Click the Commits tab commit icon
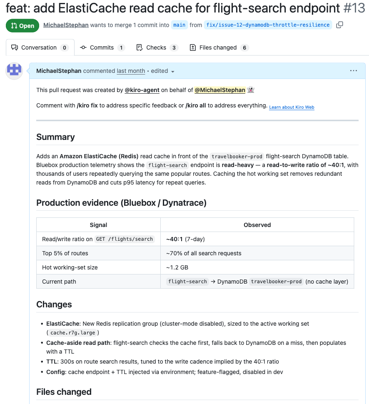Image resolution: width=369 pixels, height=404 pixels. pyautogui.click(x=83, y=47)
